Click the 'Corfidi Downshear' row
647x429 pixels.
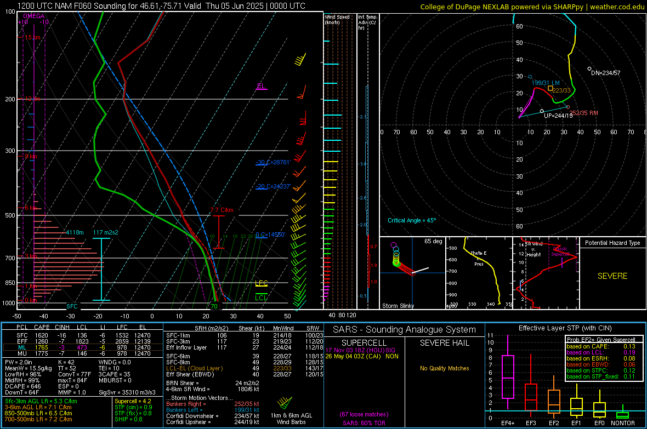point(213,416)
